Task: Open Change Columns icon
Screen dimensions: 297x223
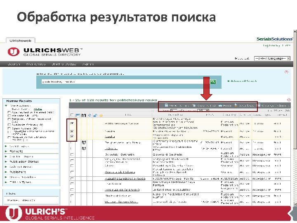Action: [259, 105]
